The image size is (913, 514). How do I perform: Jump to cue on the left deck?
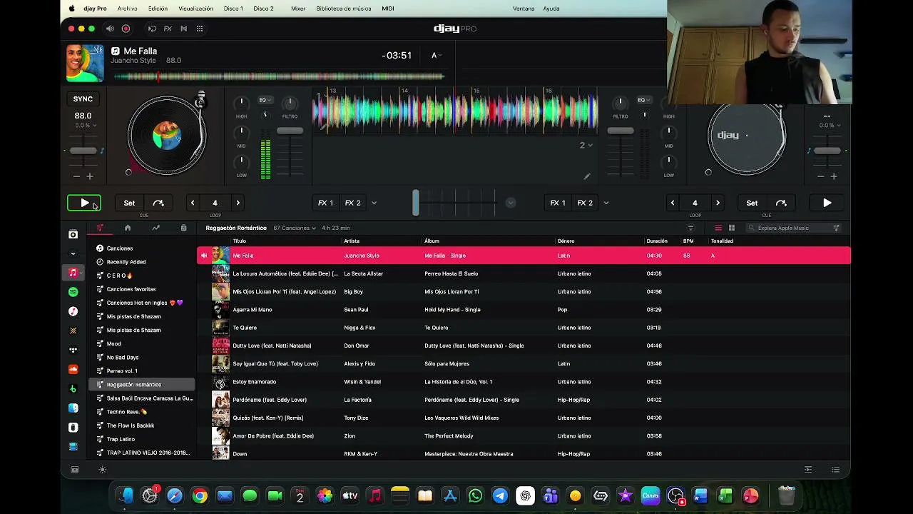point(158,203)
